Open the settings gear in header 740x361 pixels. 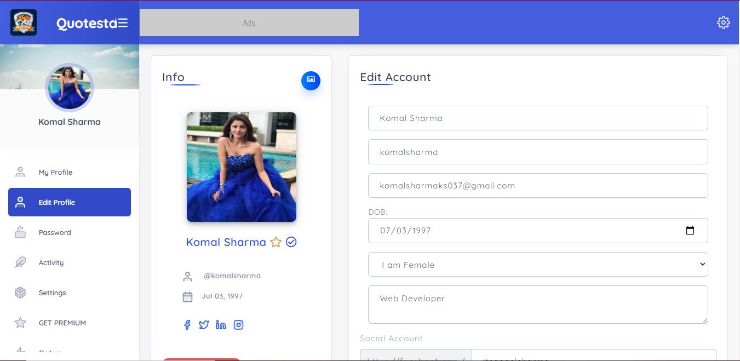723,22
